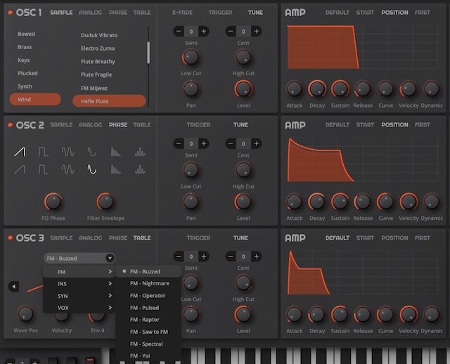Choose the top-row square waveform in OSC 2

tap(43, 151)
